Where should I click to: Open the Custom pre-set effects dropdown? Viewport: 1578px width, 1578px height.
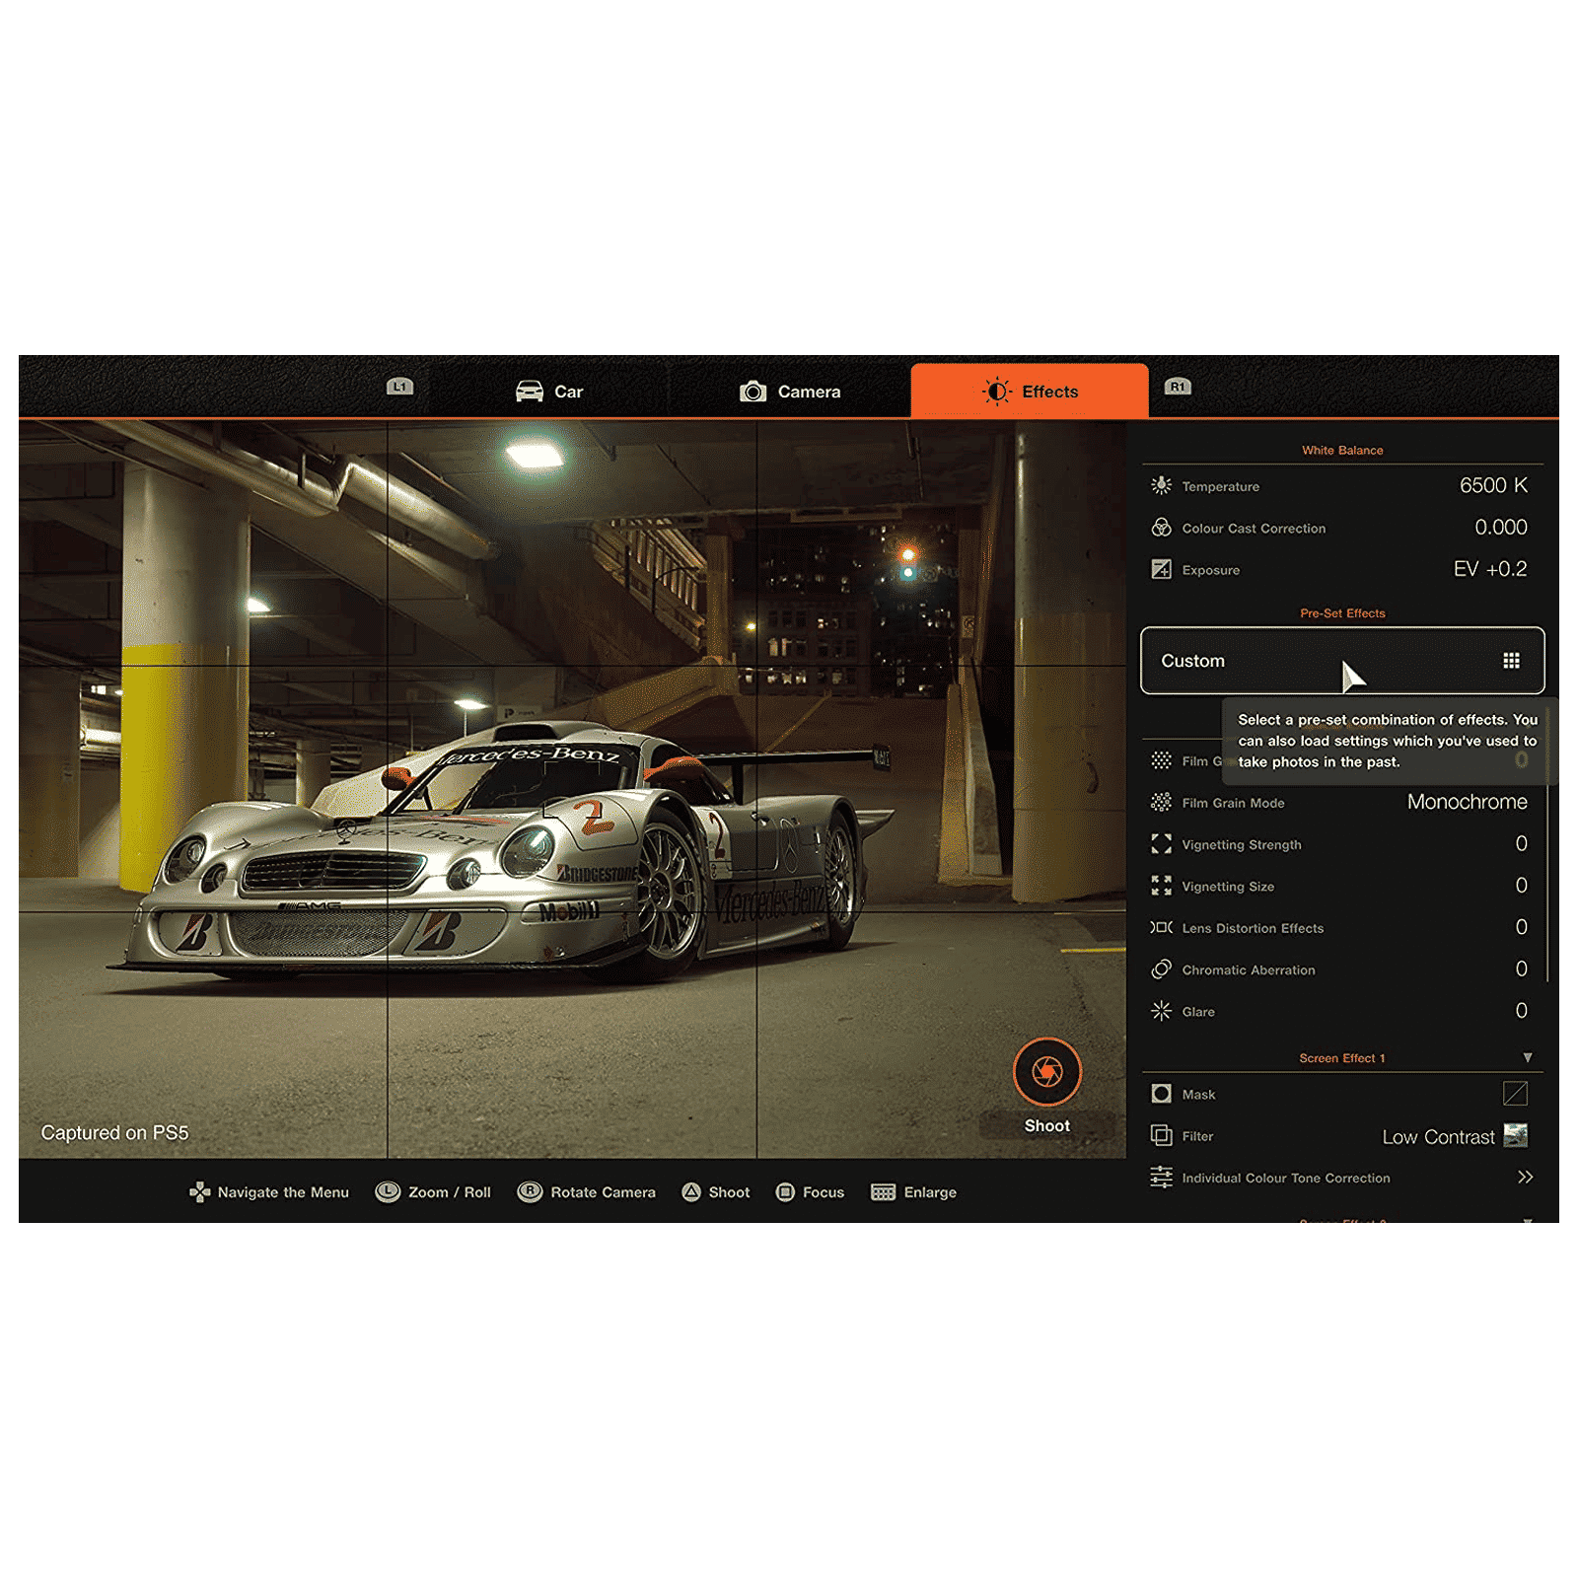point(1341,661)
